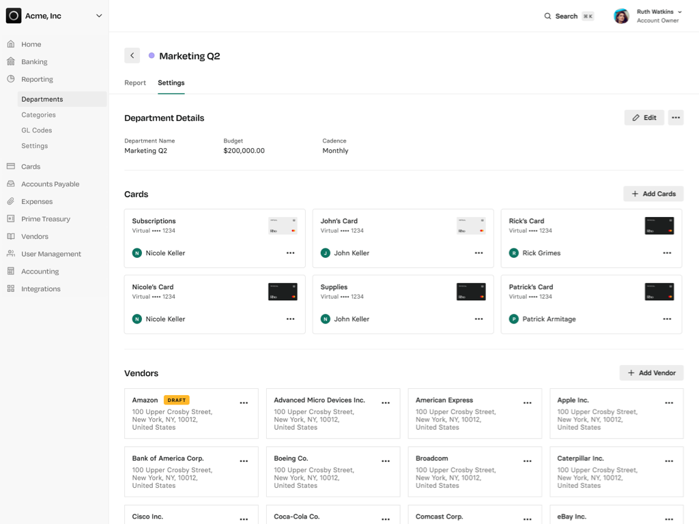
Task: Click the Add Cards button
Action: [x=653, y=194]
